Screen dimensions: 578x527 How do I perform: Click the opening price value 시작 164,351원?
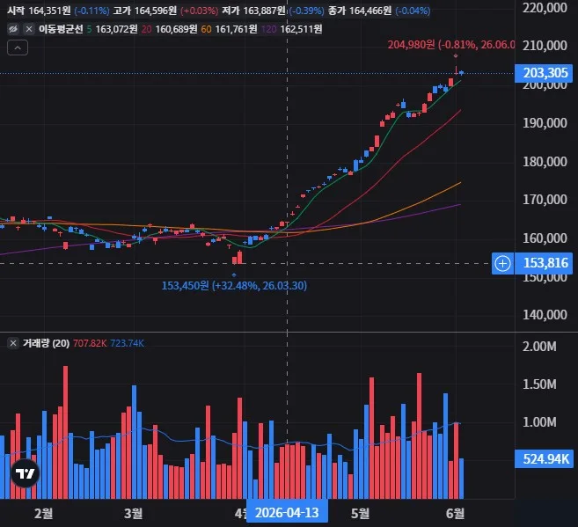coord(39,11)
